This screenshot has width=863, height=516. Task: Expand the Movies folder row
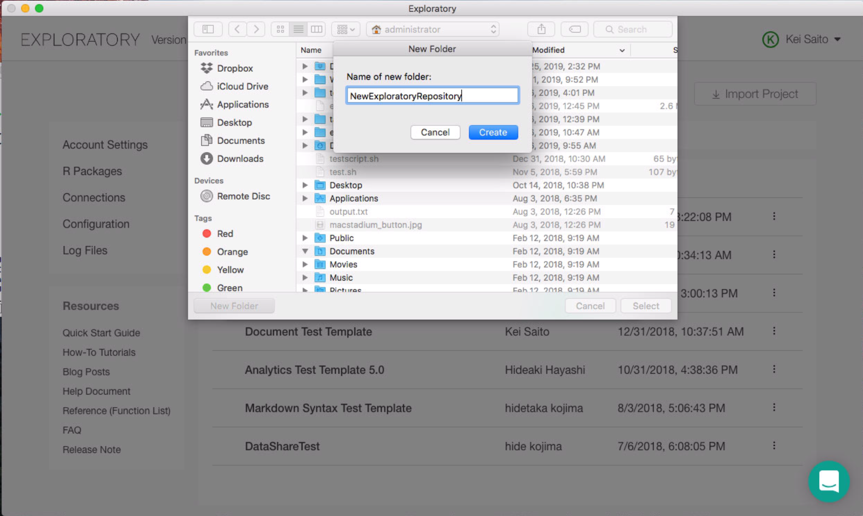pos(305,264)
